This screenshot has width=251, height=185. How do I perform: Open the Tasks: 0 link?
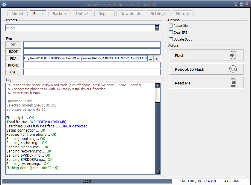coord(210,181)
